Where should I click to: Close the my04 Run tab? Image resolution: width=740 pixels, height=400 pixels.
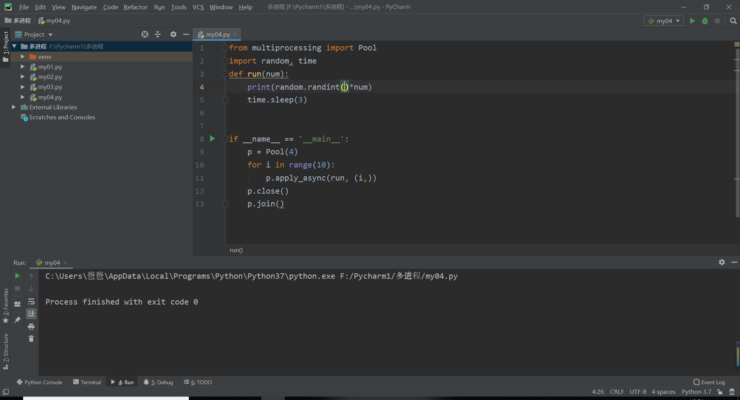click(66, 263)
